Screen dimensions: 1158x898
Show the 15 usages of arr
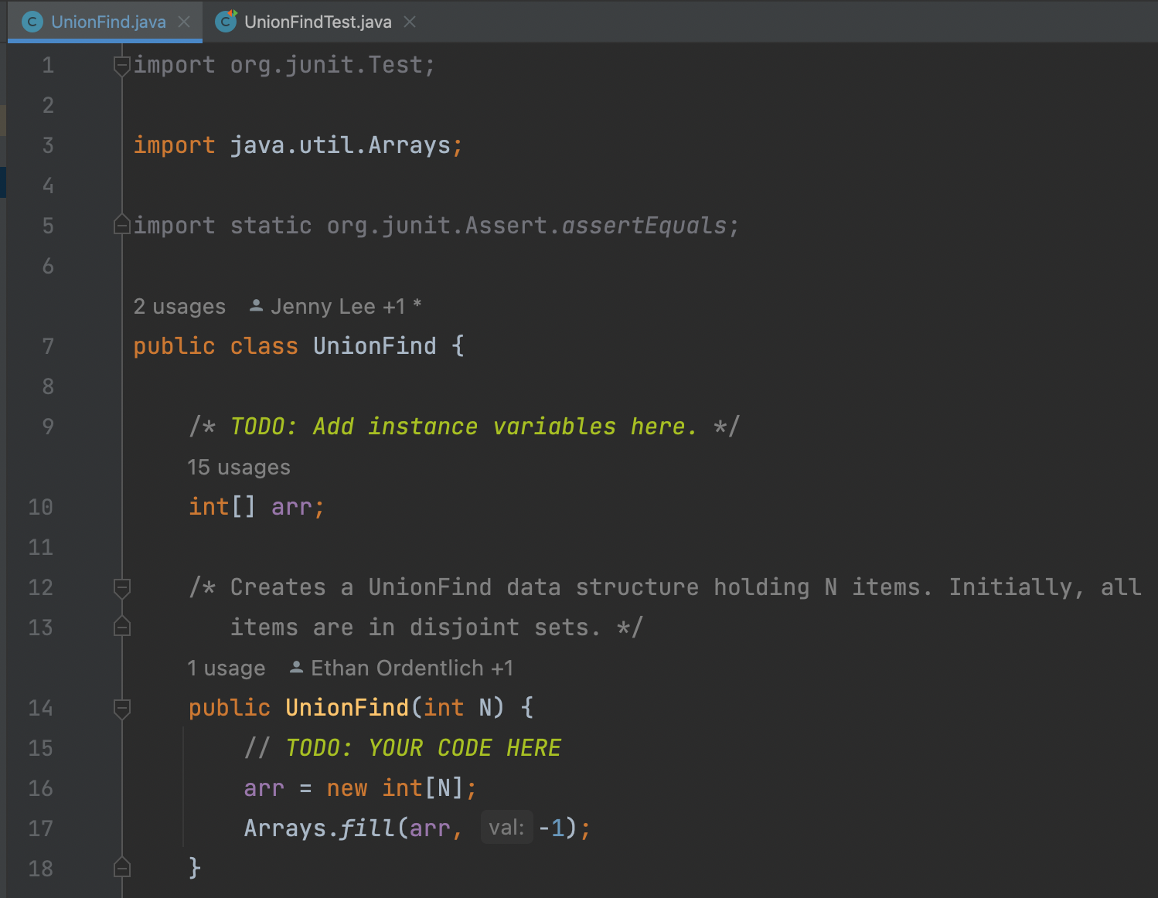coord(239,468)
